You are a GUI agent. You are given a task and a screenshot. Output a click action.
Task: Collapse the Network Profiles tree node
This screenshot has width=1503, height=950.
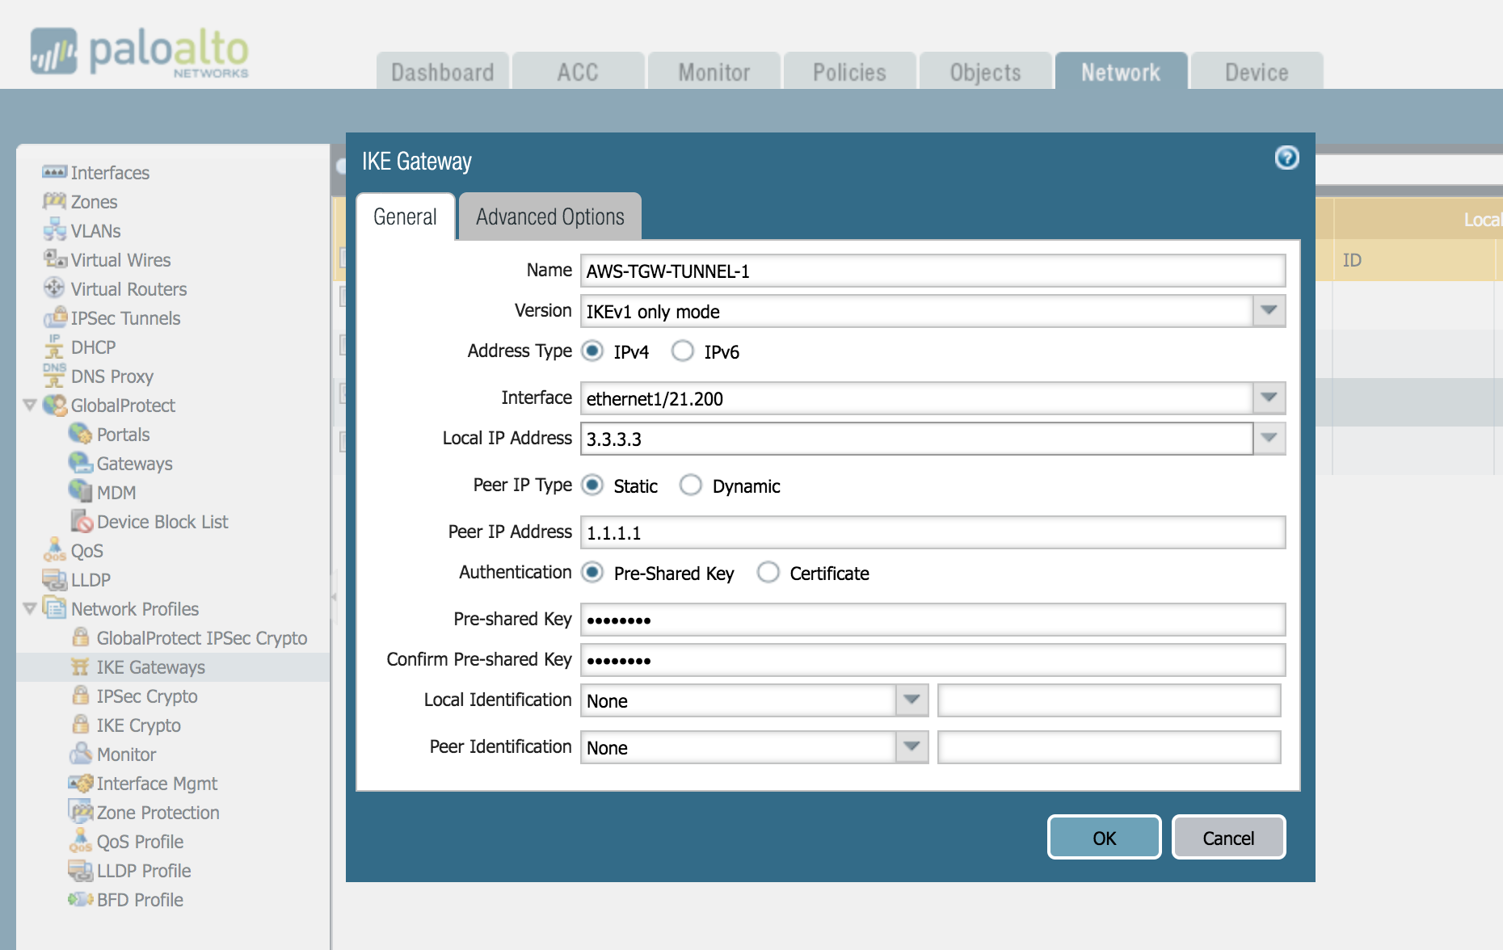(30, 608)
